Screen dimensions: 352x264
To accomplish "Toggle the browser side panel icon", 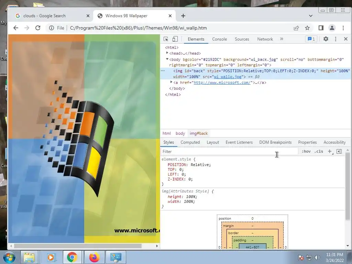I will click(321, 28).
